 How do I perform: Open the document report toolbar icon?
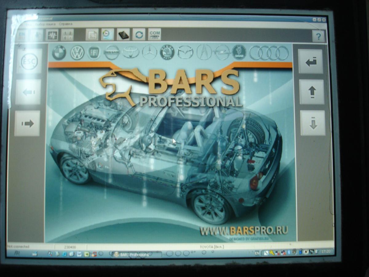[92, 34]
